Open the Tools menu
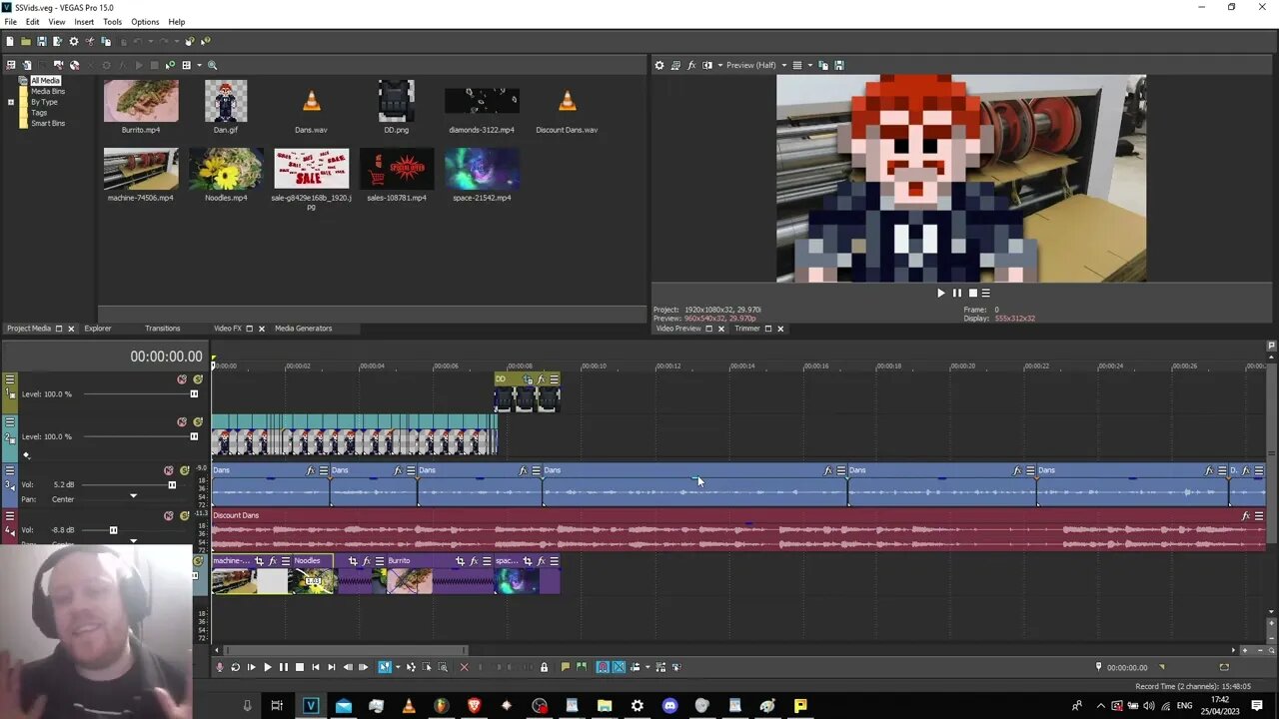Image resolution: width=1279 pixels, height=719 pixels. tap(112, 22)
